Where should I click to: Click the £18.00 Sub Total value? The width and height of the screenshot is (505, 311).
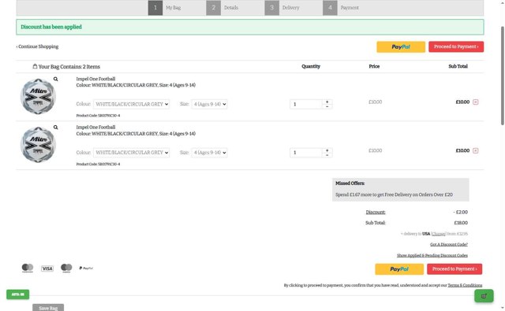pyautogui.click(x=461, y=223)
